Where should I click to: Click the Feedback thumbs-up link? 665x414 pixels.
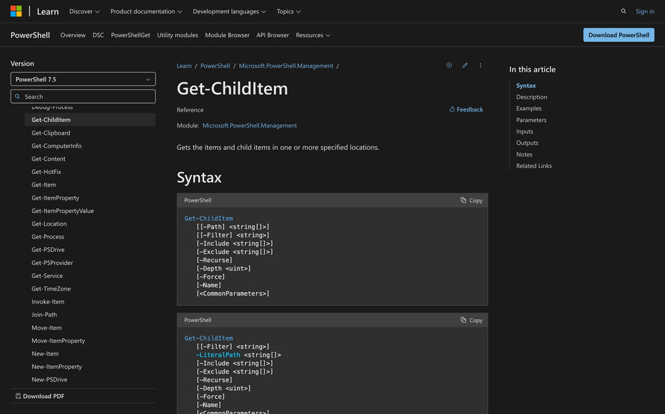pos(465,109)
